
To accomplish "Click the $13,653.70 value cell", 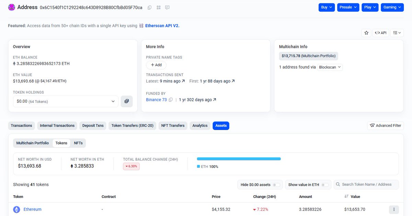I will 355,209.
